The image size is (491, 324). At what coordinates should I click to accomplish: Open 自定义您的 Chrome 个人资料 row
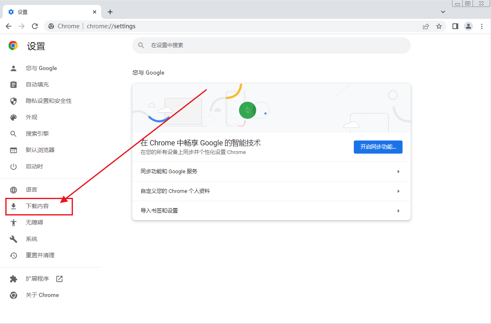pos(272,191)
